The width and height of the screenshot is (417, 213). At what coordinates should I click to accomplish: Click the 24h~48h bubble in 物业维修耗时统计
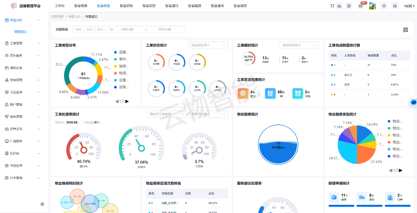click(x=90, y=204)
